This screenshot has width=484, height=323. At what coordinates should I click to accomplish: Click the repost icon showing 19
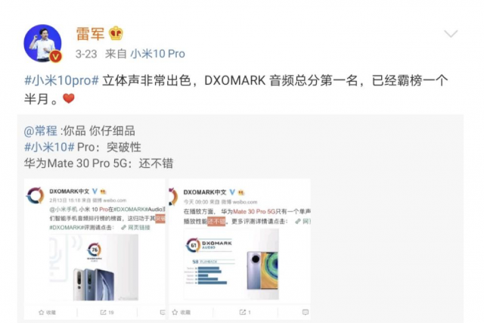click(104, 312)
